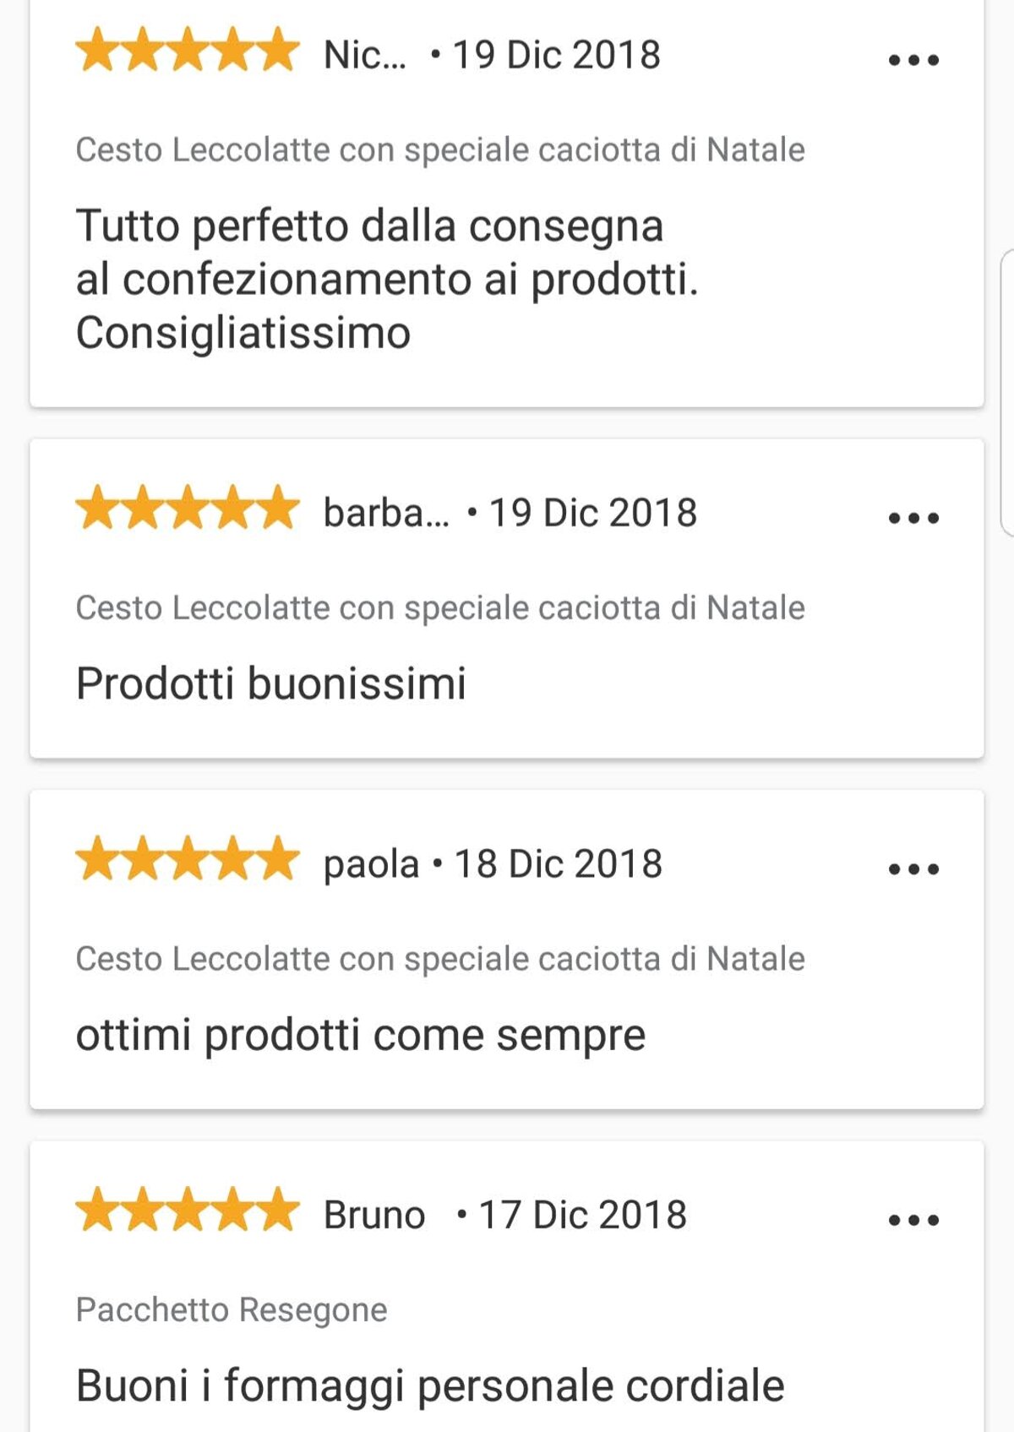Click star rating on Nic's review
This screenshot has height=1432, width=1014.
[188, 51]
